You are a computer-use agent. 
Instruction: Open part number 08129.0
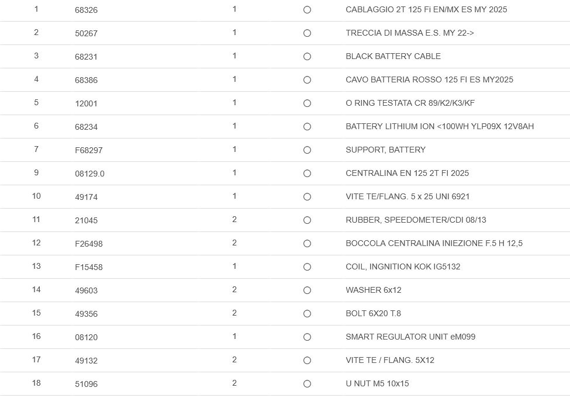pos(90,174)
